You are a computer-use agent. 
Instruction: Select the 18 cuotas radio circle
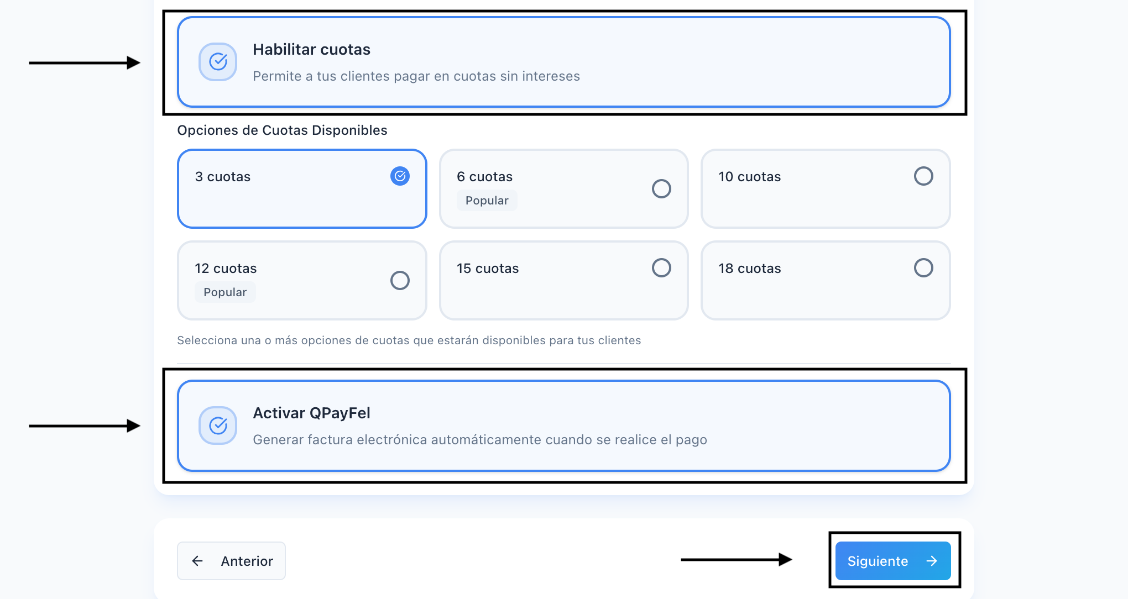click(x=923, y=268)
